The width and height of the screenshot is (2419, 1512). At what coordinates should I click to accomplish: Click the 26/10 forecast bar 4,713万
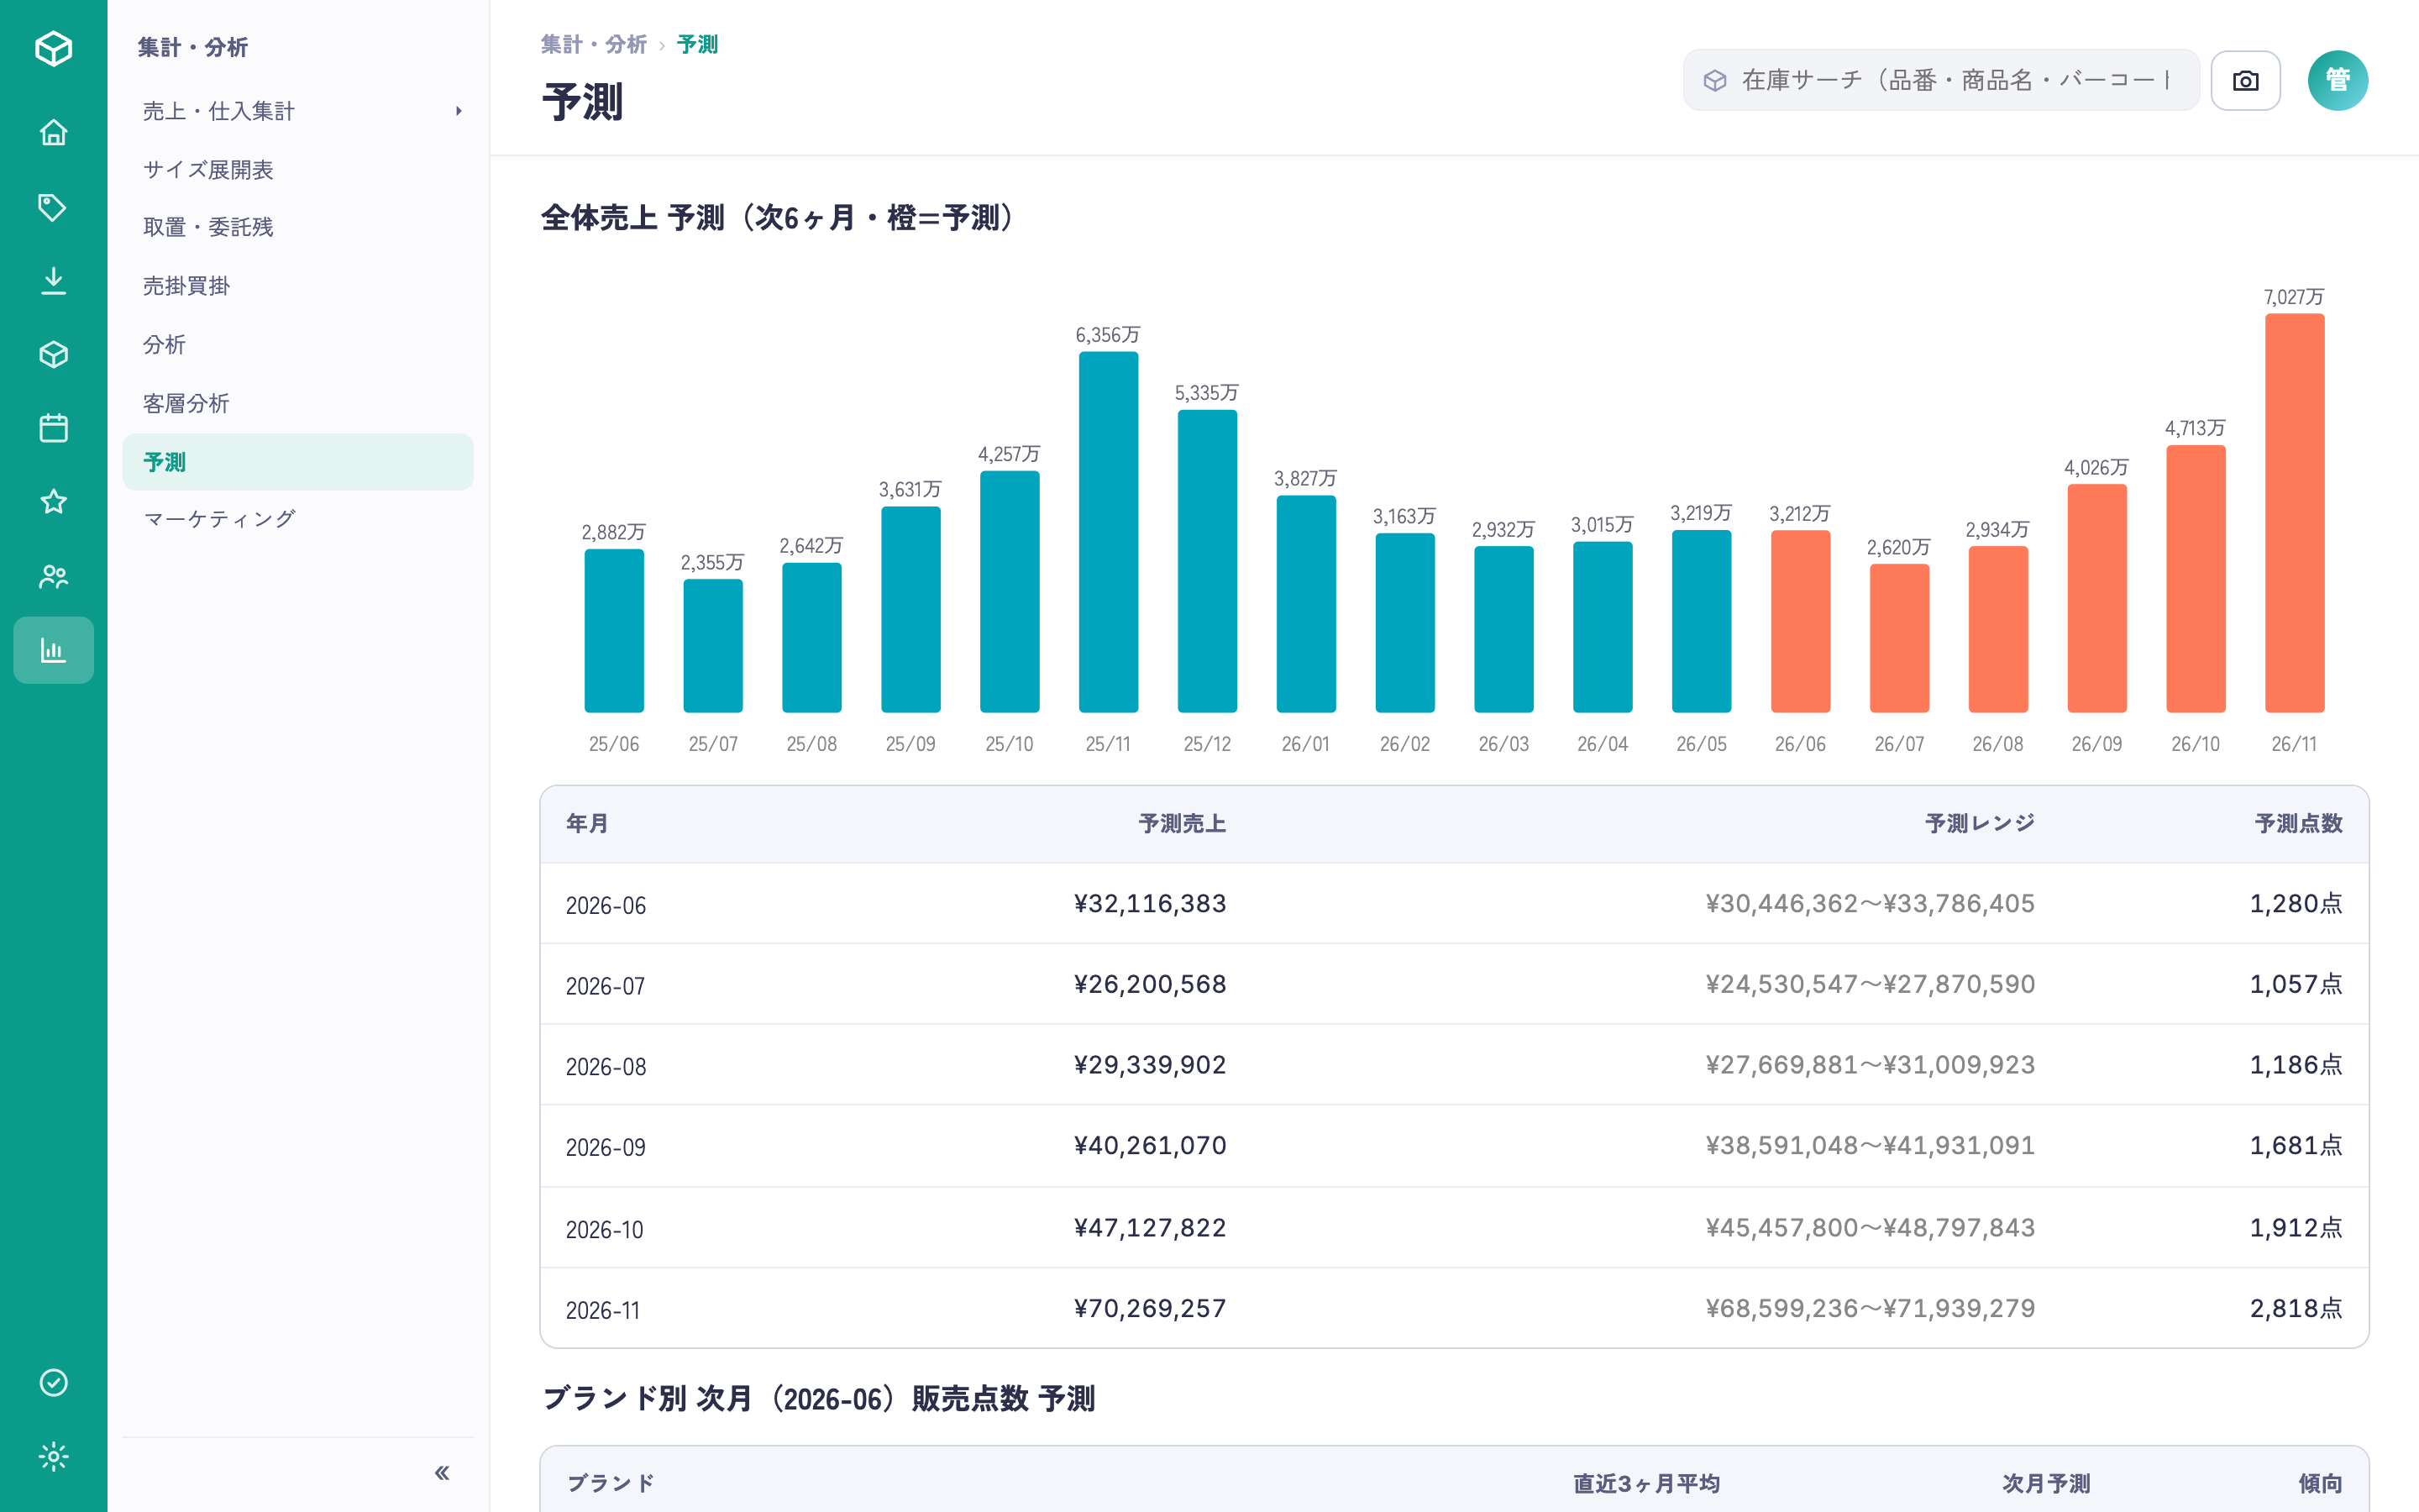(2195, 579)
